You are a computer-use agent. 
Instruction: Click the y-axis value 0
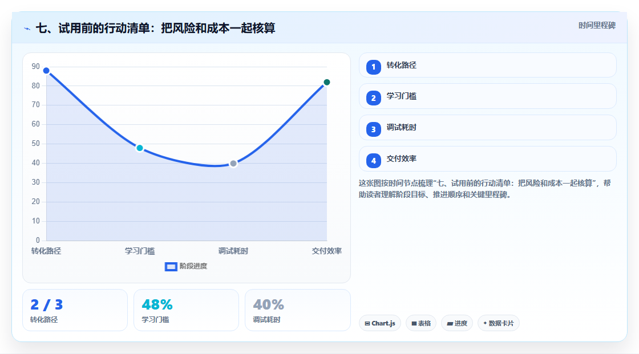click(38, 241)
